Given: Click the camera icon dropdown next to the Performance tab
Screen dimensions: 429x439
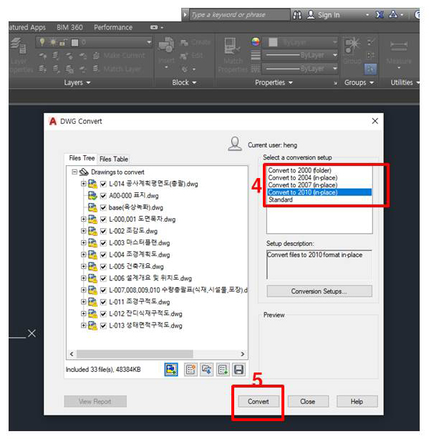Looking at the screenshot, I should [x=156, y=27].
